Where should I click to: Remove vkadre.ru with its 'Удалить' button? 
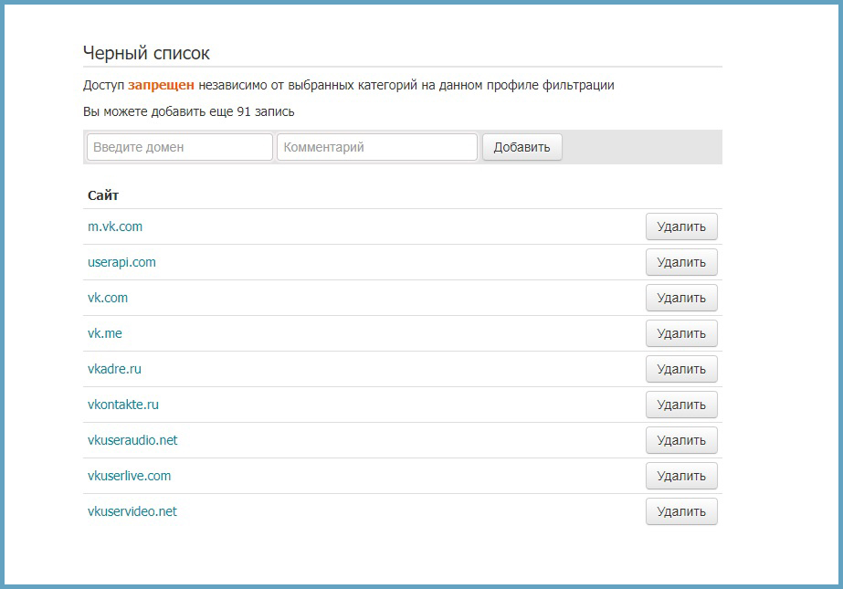click(681, 369)
